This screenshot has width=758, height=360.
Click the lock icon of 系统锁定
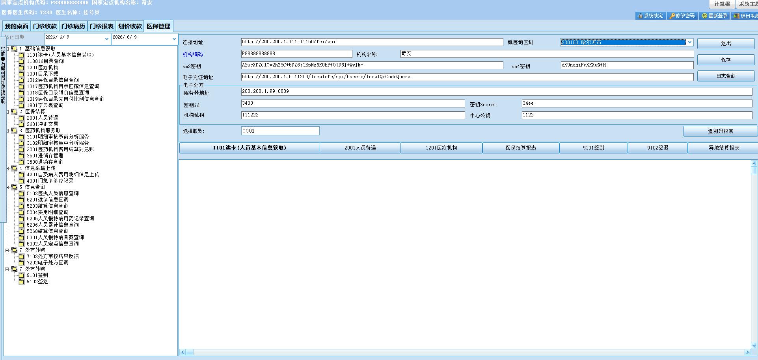(640, 16)
